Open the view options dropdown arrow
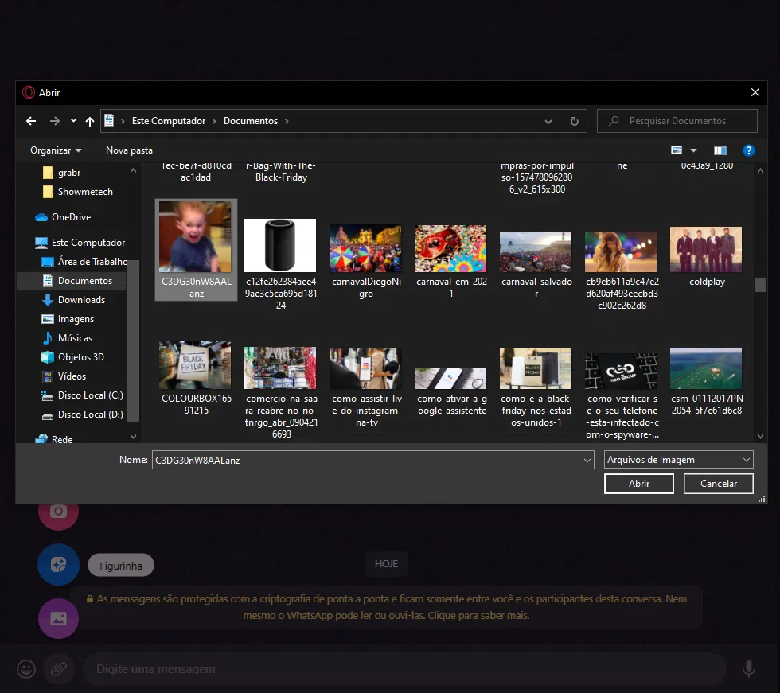Image resolution: width=780 pixels, height=693 pixels. pyautogui.click(x=692, y=150)
